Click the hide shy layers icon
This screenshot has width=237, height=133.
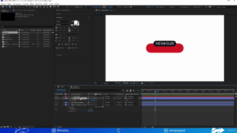[127, 91]
